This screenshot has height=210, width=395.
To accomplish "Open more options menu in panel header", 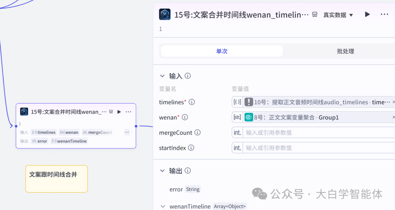I will [x=384, y=15].
